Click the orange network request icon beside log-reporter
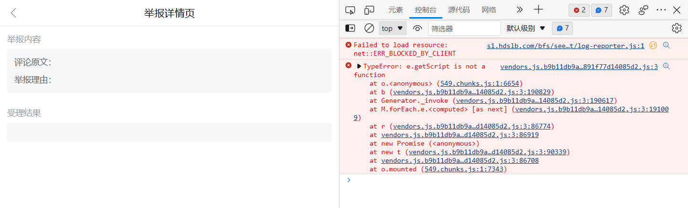The image size is (688, 208). (x=653, y=45)
